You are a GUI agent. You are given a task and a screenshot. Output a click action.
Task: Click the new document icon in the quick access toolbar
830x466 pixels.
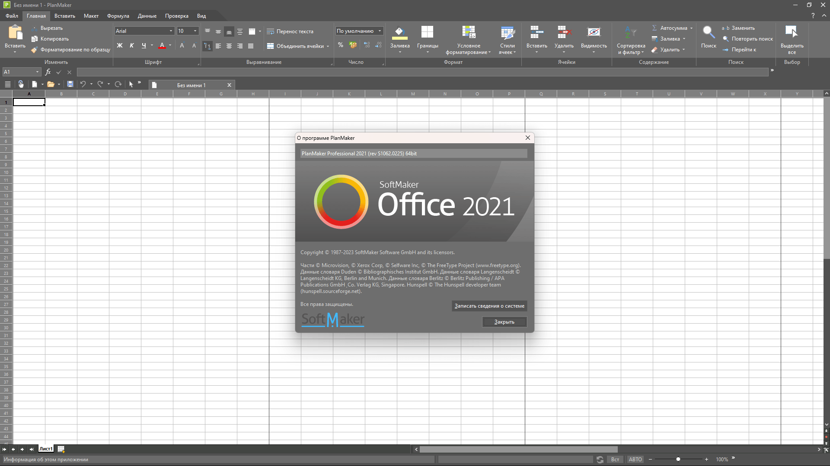click(x=35, y=85)
